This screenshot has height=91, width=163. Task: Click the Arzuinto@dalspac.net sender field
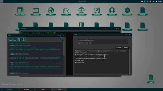point(103,40)
